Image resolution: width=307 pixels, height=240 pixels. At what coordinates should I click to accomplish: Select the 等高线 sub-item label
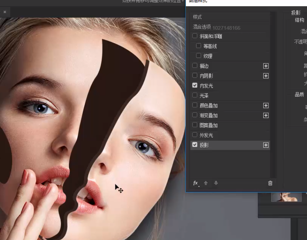(x=210, y=46)
